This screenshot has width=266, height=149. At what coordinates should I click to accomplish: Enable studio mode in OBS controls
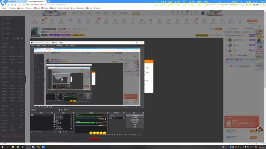pos(135,122)
